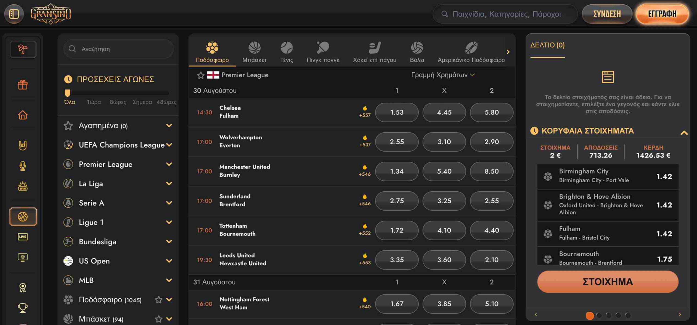The image size is (697, 325).
Task: Switch to Χόκεϊ επί πάγου tab
Action: click(374, 52)
